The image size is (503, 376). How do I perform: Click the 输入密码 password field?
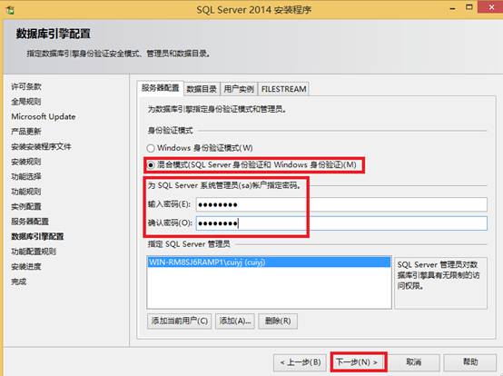(341, 204)
